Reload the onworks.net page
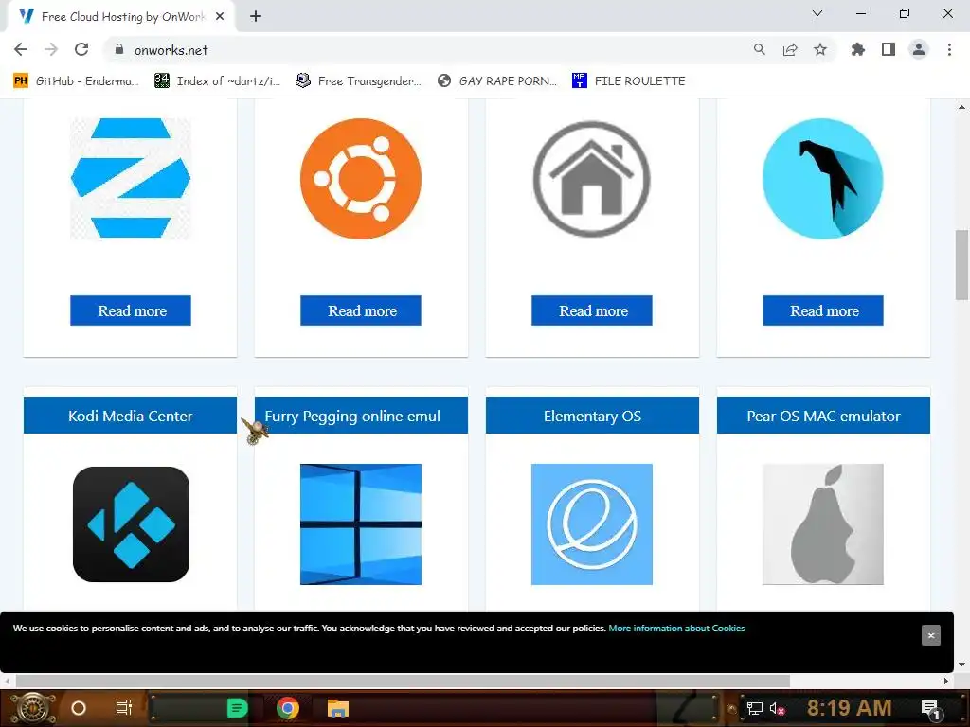Viewport: 970px width, 727px height. click(81, 49)
